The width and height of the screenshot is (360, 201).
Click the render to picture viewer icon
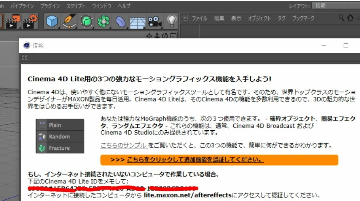(13, 21)
